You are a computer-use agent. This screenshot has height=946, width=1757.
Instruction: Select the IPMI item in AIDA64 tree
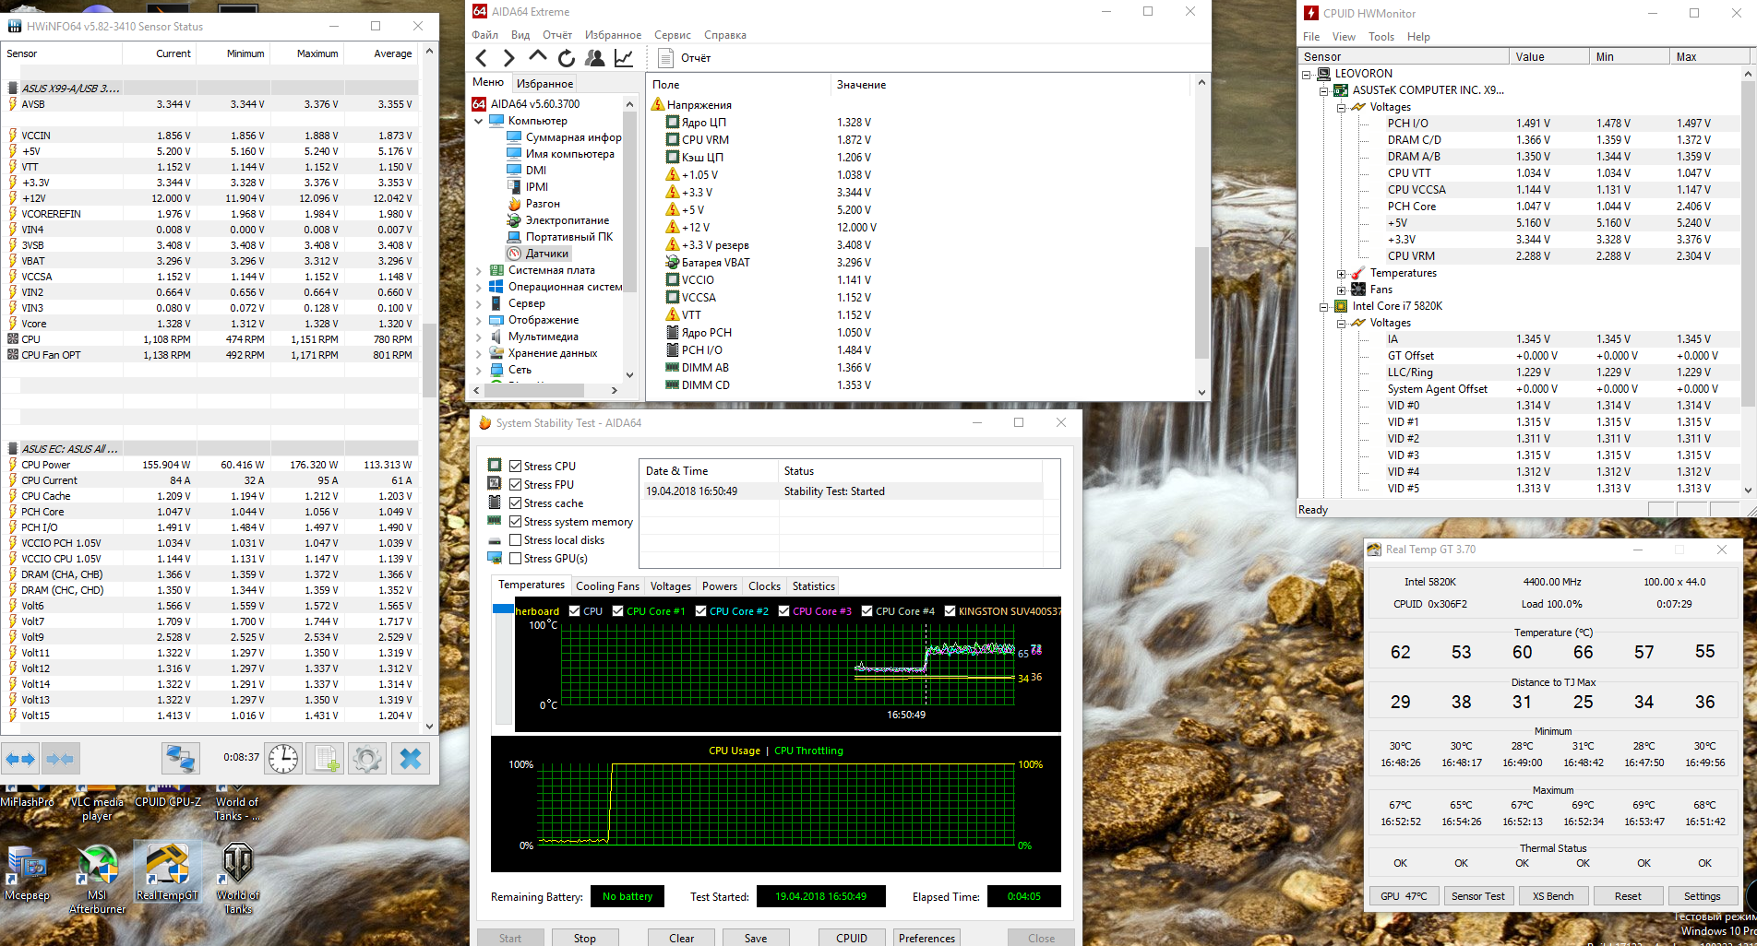point(536,187)
